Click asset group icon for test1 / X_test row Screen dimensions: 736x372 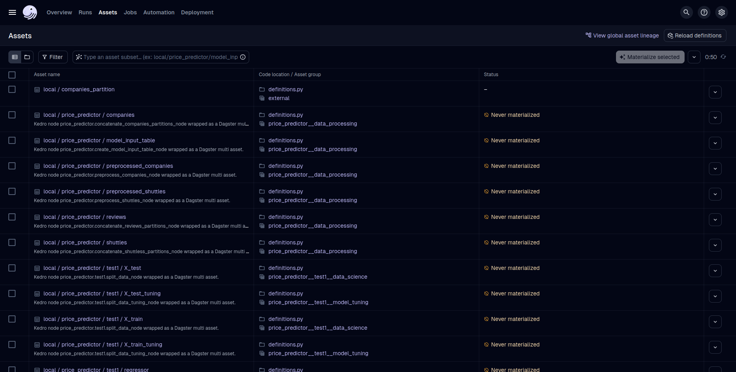click(262, 277)
